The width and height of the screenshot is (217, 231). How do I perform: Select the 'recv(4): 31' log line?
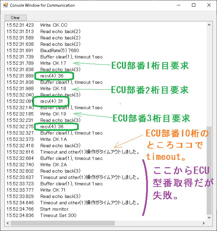(51, 101)
